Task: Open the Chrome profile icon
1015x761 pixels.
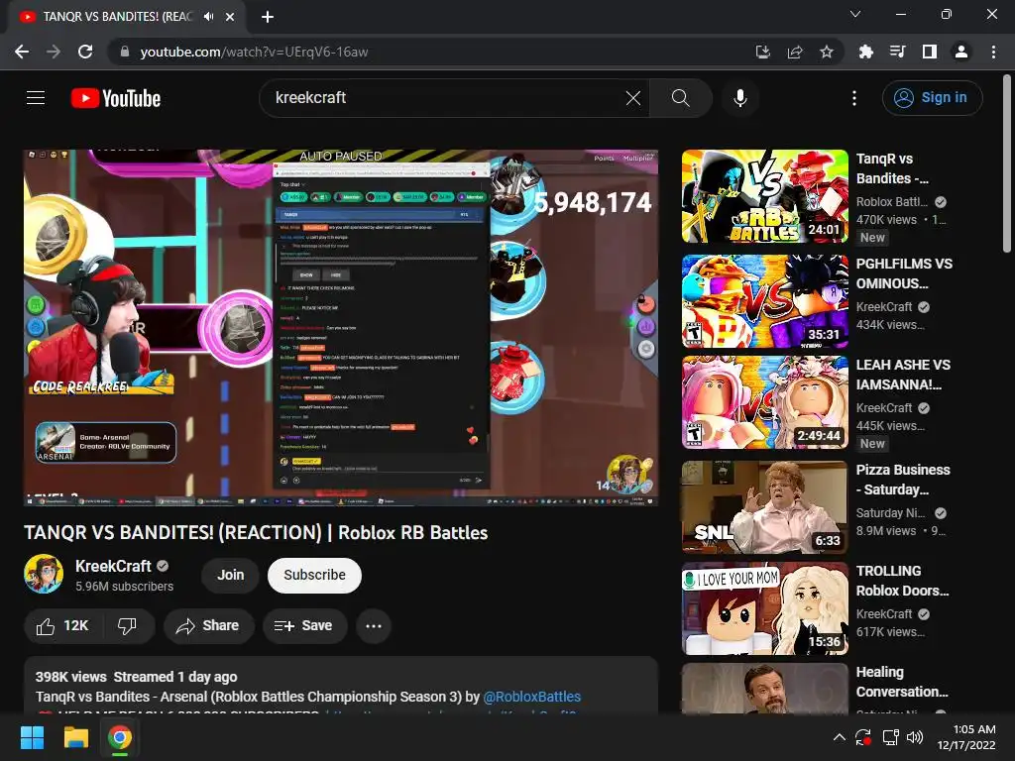Action: 961,52
